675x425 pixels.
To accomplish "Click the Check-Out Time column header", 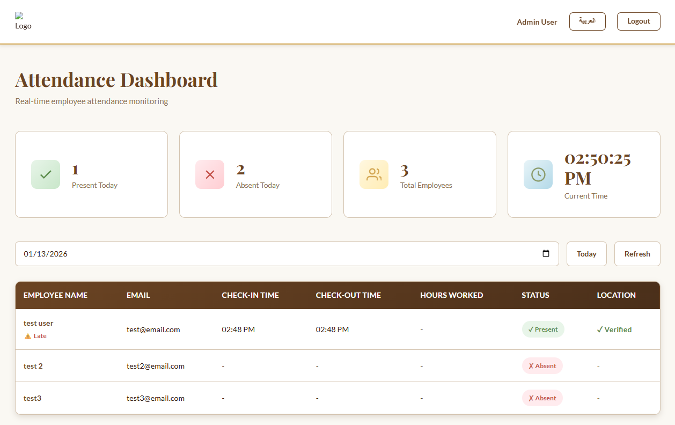I will pos(348,295).
